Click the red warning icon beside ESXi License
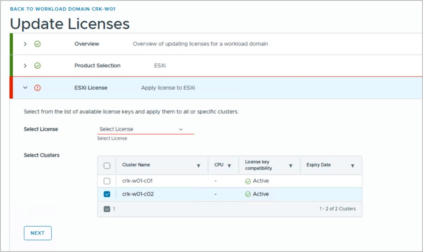 click(37, 88)
